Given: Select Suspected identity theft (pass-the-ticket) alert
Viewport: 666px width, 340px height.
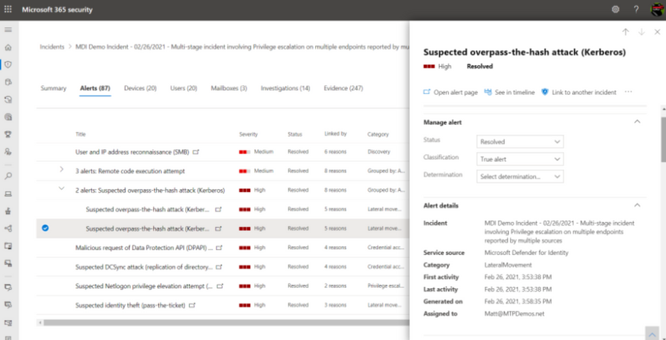Looking at the screenshot, I should pos(131,305).
